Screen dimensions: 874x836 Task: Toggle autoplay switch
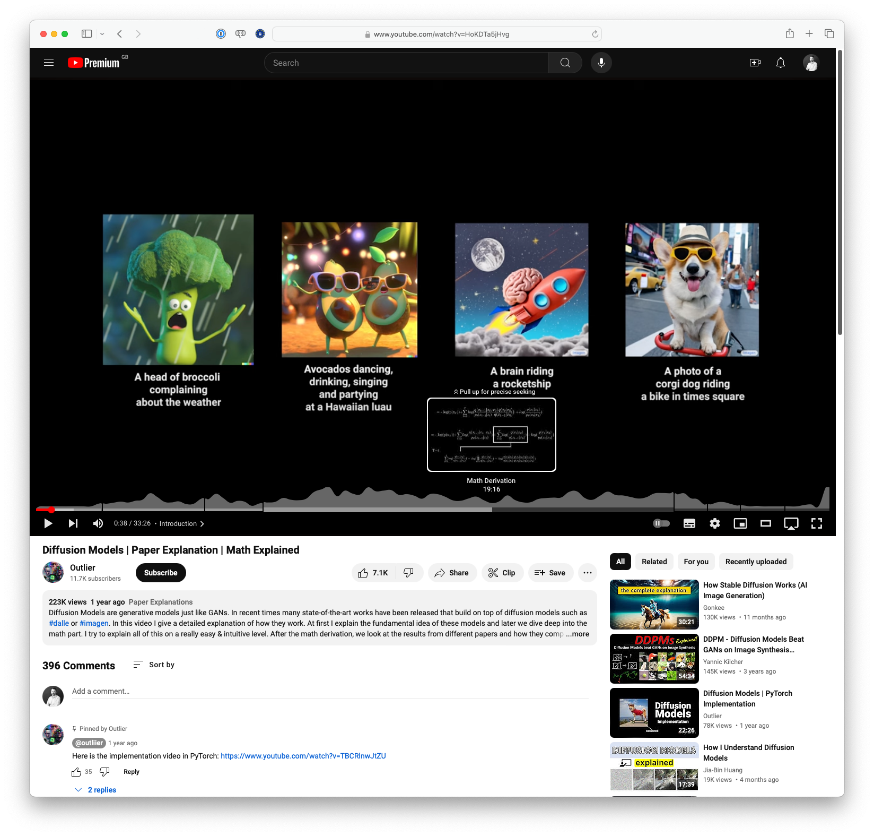coord(661,523)
